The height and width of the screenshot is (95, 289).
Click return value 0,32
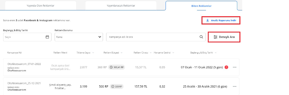coord(162,86)
